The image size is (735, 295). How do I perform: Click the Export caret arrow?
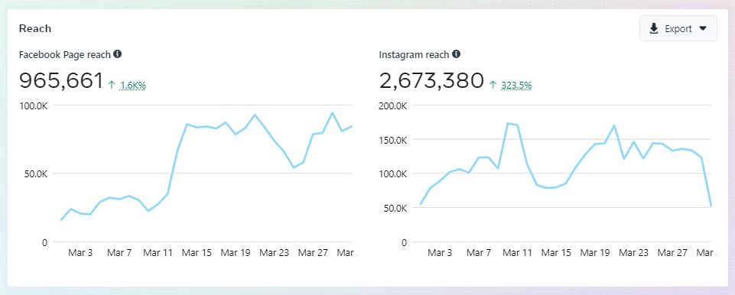click(702, 28)
